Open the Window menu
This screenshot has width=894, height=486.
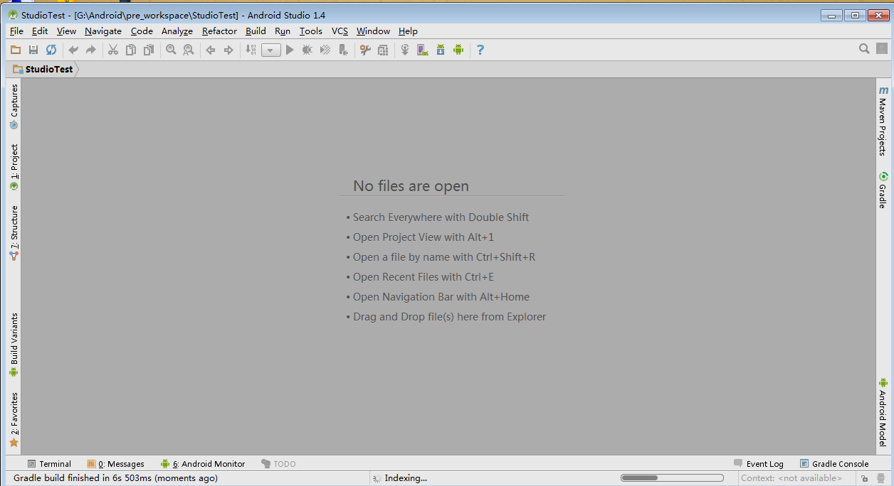pyautogui.click(x=373, y=31)
